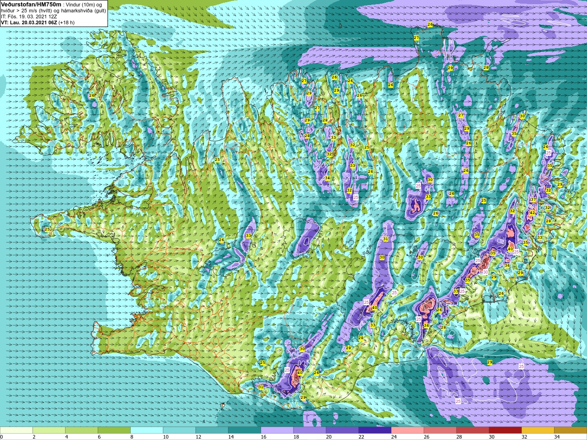Click the 0–2 m/s pale yellow legend swatch

click(17, 430)
